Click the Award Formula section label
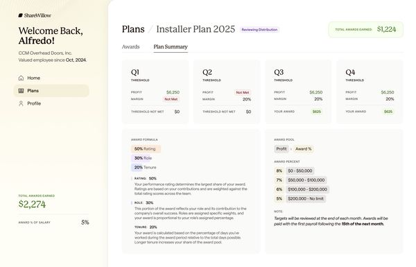This screenshot has width=416, height=267. (144, 139)
